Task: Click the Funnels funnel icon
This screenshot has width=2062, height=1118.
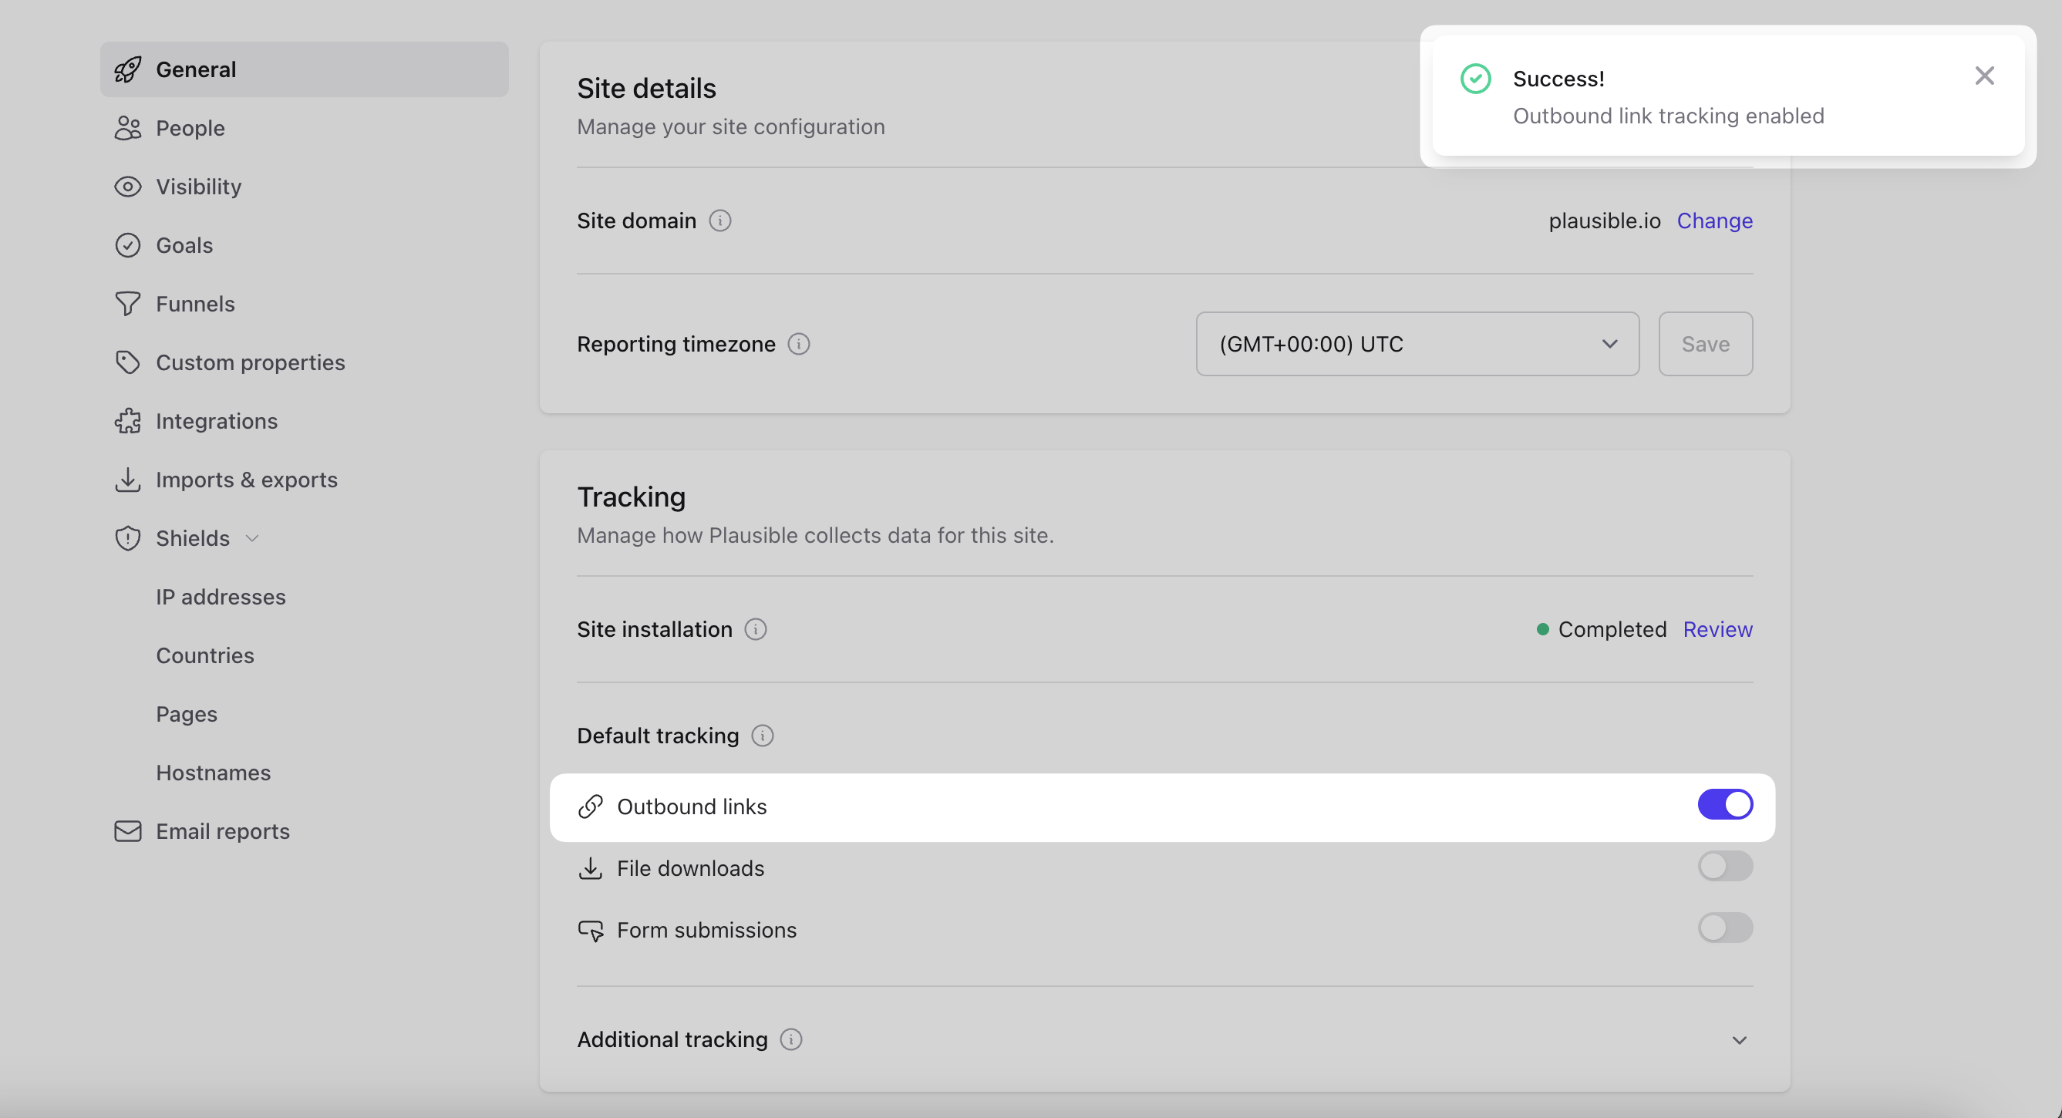Action: pyautogui.click(x=128, y=304)
